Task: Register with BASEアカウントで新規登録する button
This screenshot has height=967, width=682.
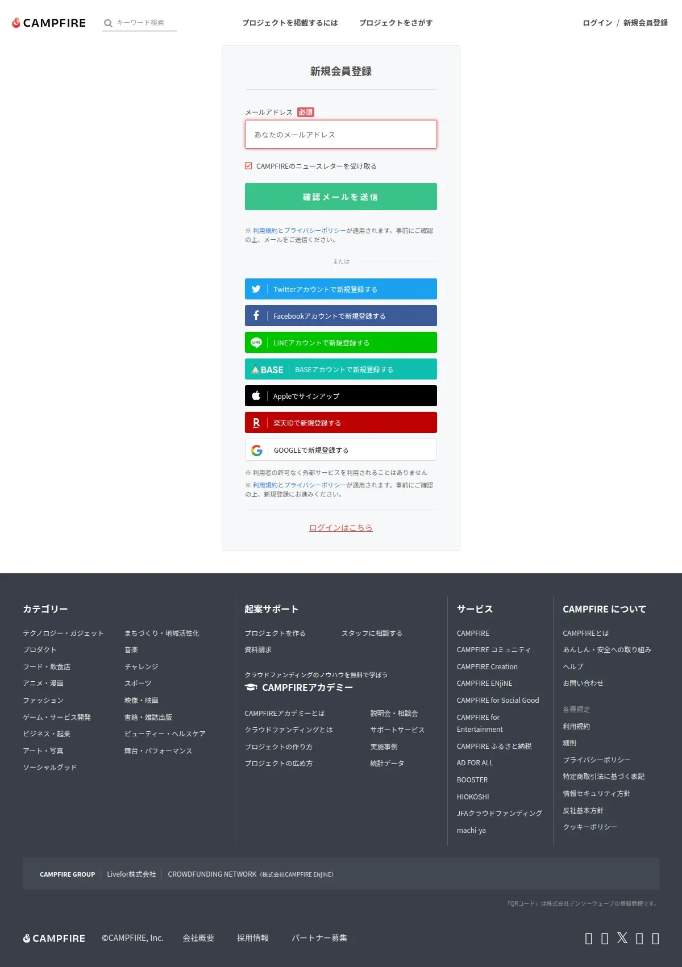Action: [341, 369]
